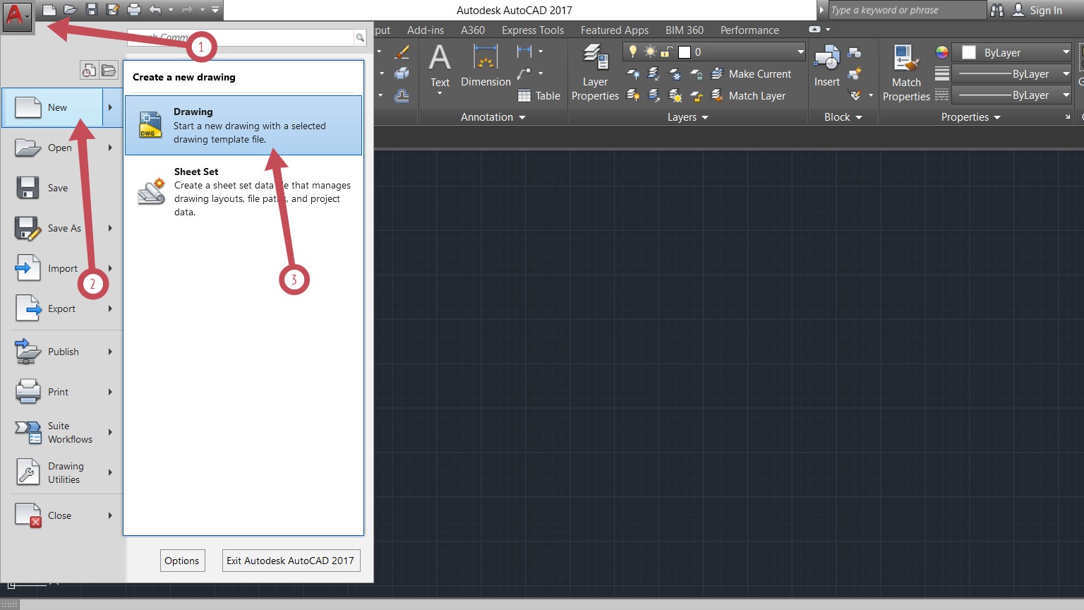Click the Options button
The image size is (1084, 610).
[x=182, y=561]
